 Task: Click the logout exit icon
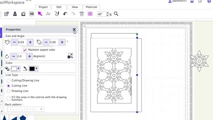point(200,1)
